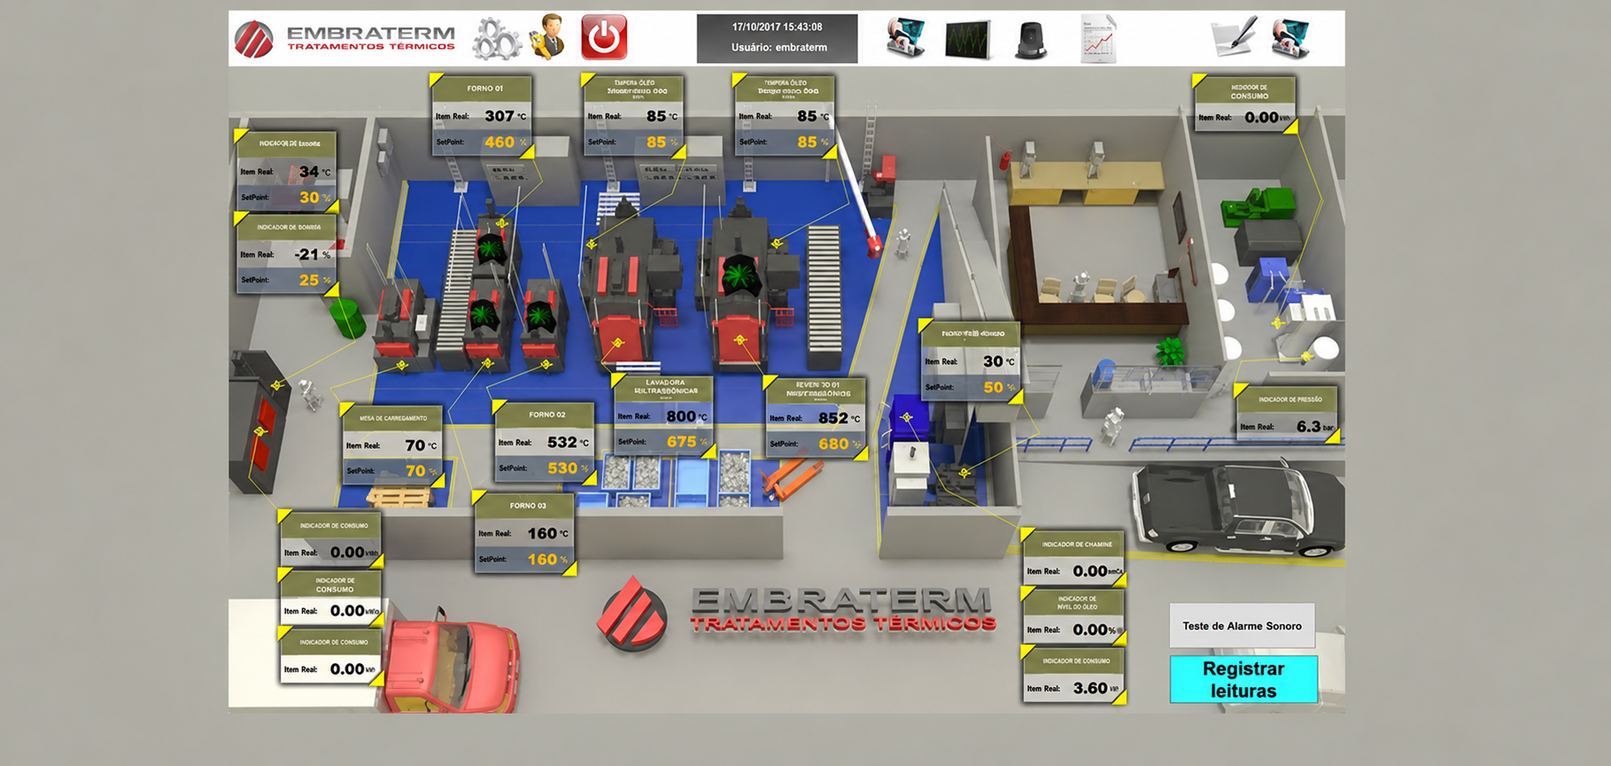Click the Item Real value 852 °C
This screenshot has width=1611, height=766.
(839, 418)
